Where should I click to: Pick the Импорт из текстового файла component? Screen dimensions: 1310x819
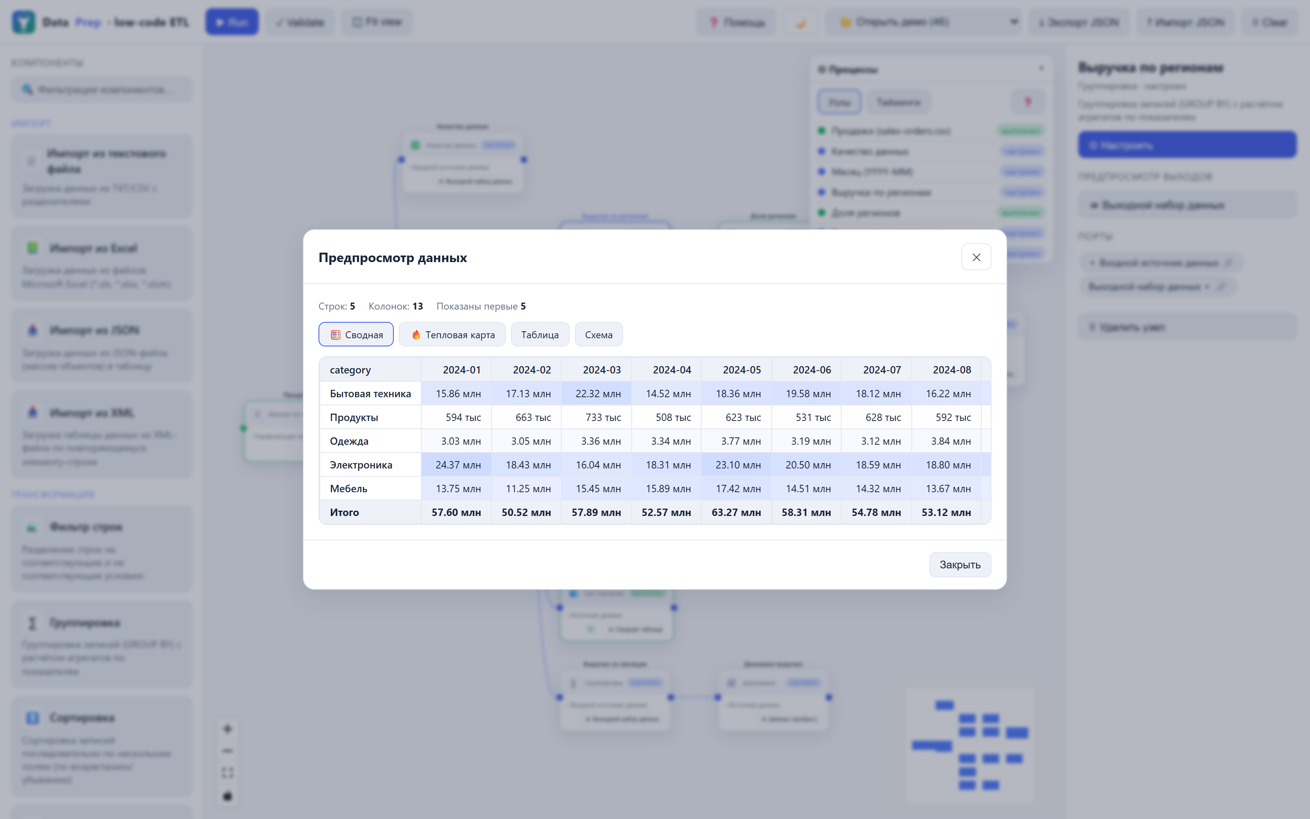(102, 176)
